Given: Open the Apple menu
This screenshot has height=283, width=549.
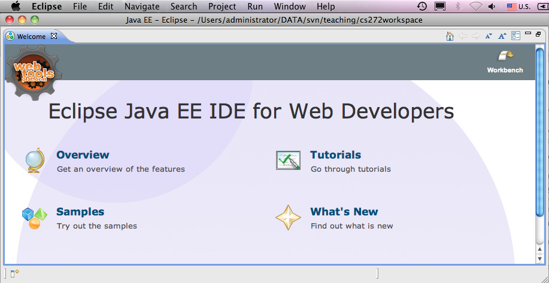Looking at the screenshot, I should point(16,7).
